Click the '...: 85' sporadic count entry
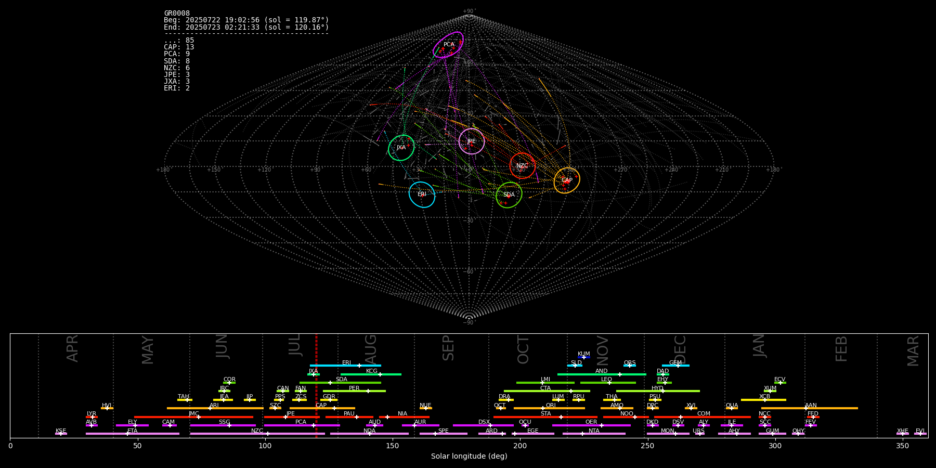Viewport: 936px width, 468px height. pyautogui.click(x=179, y=41)
